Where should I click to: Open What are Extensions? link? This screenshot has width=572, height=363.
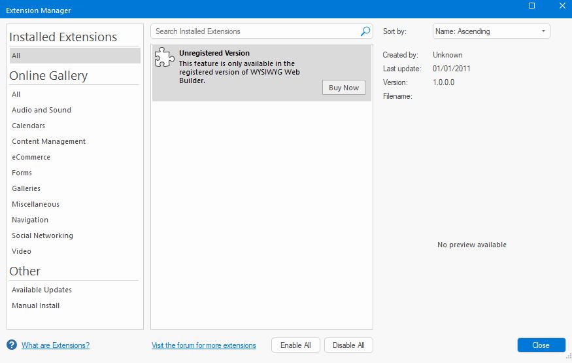tap(56, 345)
